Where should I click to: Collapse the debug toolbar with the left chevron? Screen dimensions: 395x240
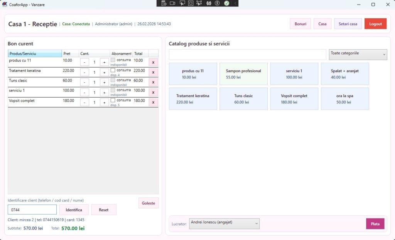point(235,3)
